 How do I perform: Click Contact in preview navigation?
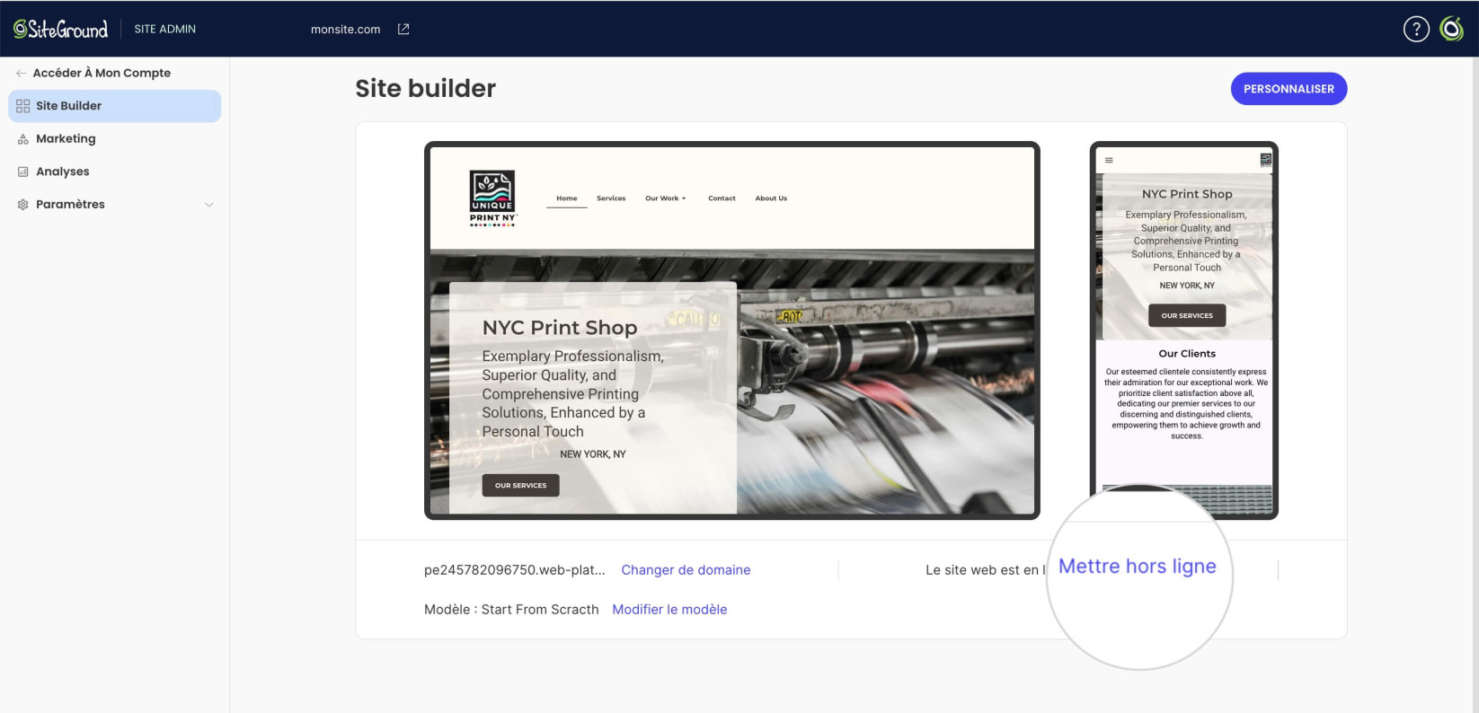pos(722,198)
